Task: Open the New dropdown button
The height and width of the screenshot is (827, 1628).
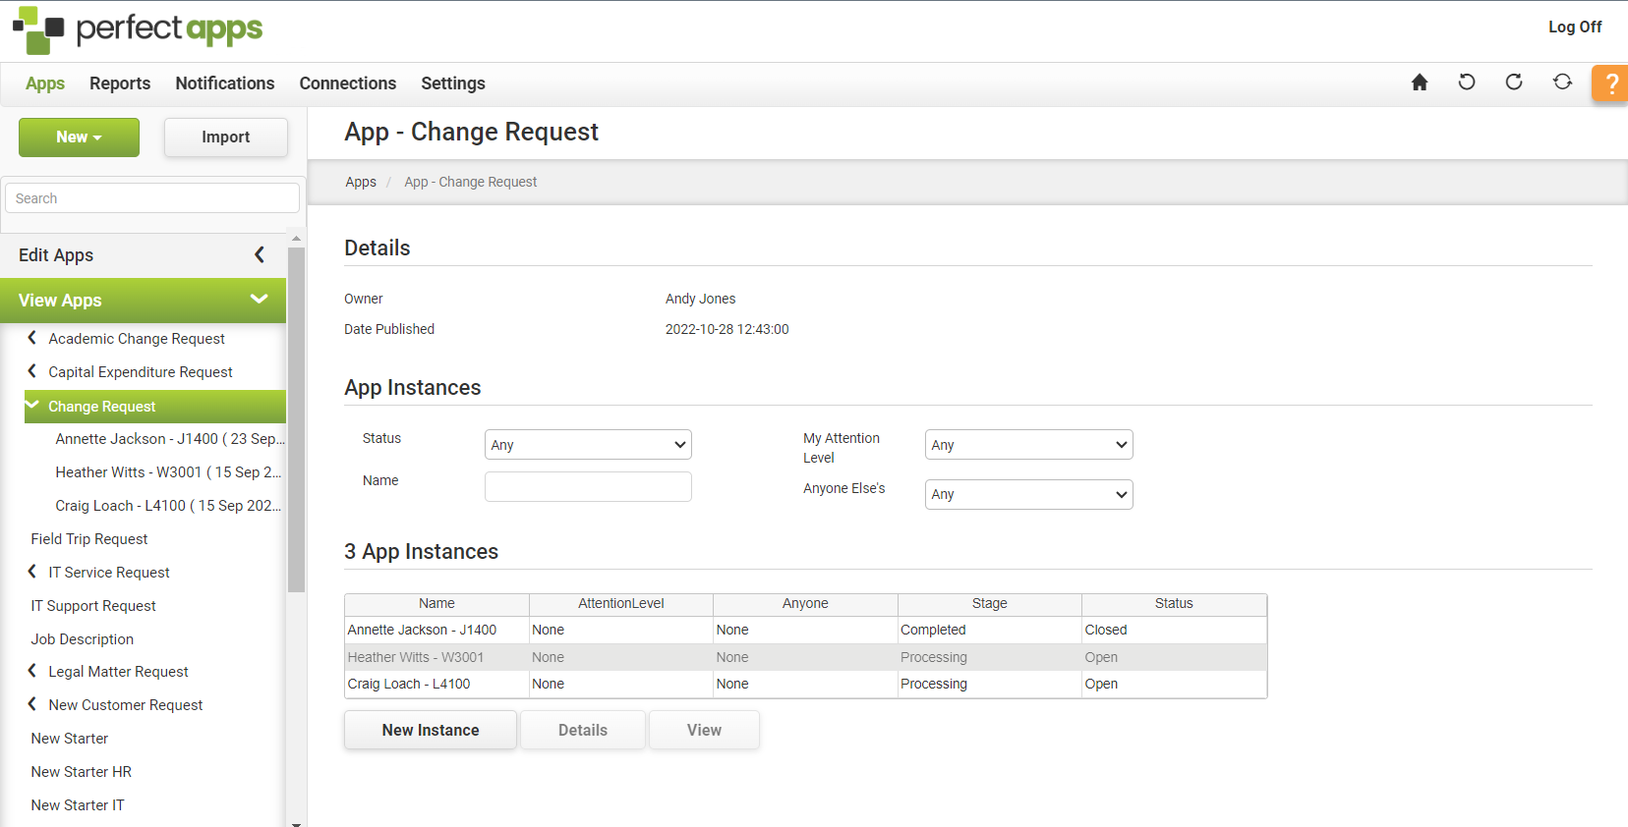Action: coord(79,138)
